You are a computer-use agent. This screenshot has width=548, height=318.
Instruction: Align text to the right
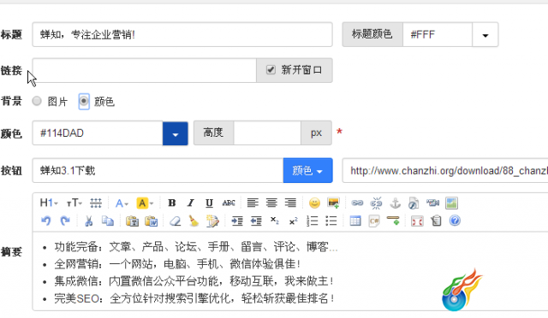[290, 203]
